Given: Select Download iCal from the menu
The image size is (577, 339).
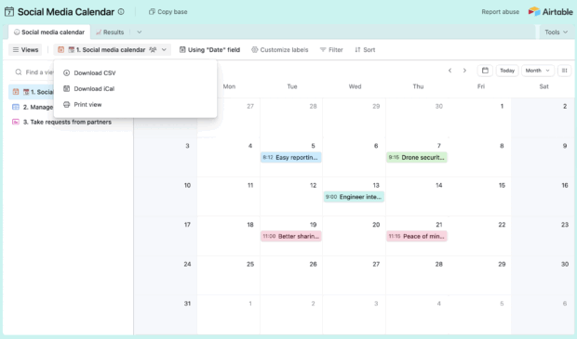Looking at the screenshot, I should click(x=135, y=88).
